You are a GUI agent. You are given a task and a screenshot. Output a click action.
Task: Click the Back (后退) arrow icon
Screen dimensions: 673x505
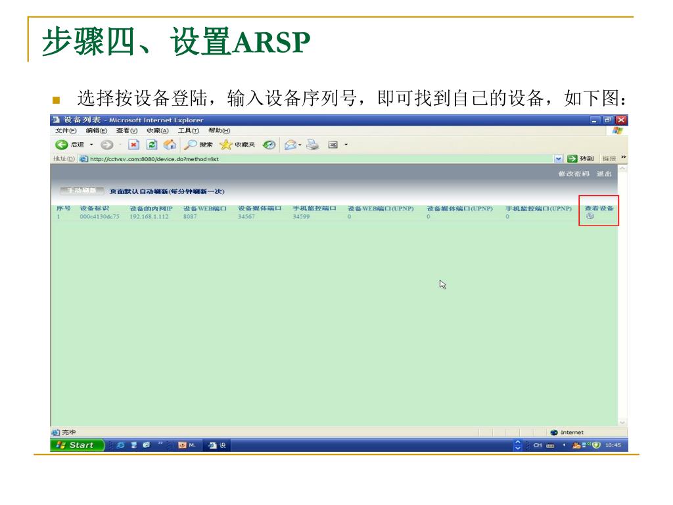click(62, 145)
